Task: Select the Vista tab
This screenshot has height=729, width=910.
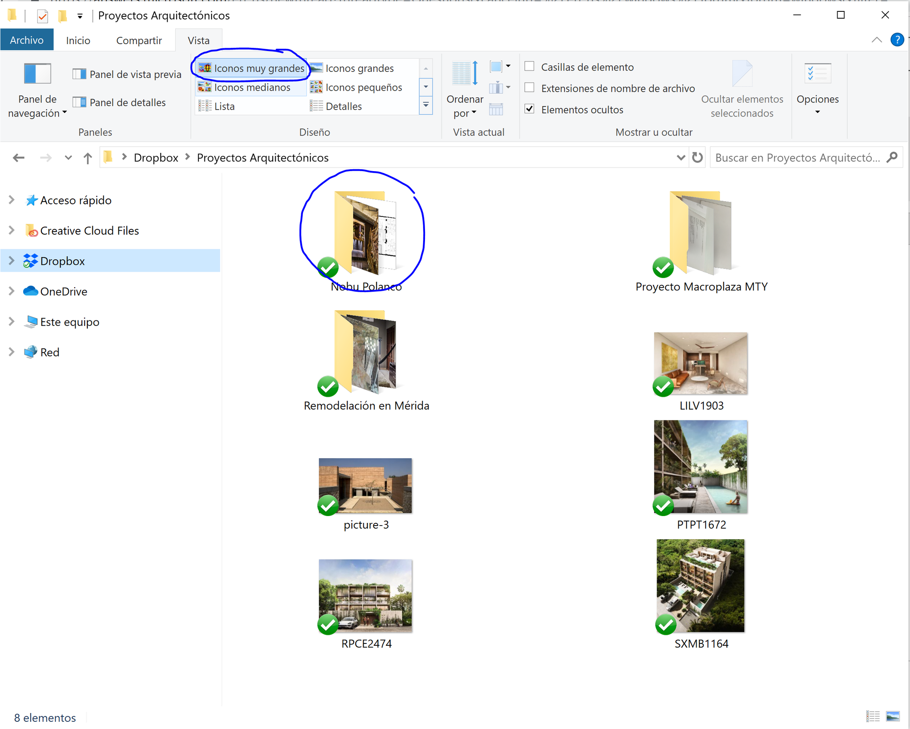Action: click(199, 40)
